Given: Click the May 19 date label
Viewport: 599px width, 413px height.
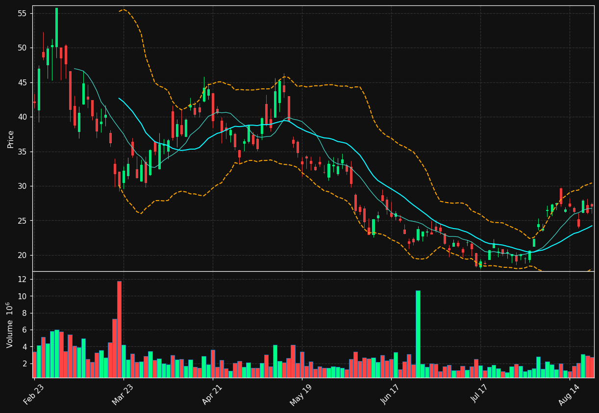Looking at the screenshot, I should pyautogui.click(x=300, y=394).
